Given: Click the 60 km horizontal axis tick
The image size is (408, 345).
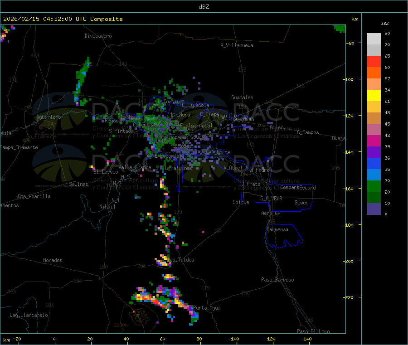Looking at the screenshot, I should click(162, 339).
